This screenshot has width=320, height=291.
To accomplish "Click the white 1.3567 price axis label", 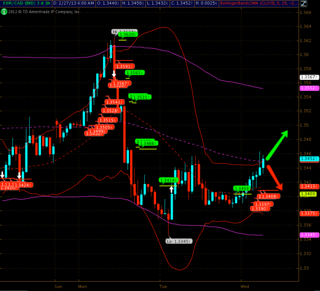I will [x=309, y=77].
